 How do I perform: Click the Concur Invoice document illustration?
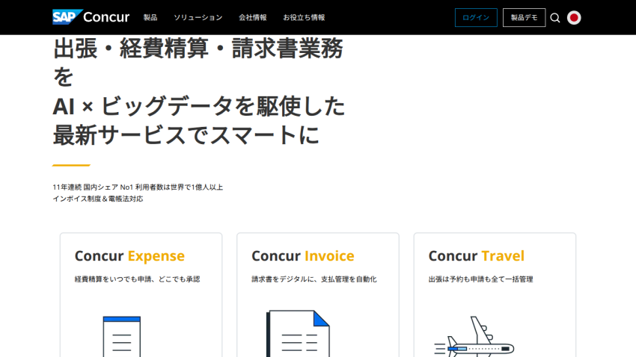click(298, 334)
